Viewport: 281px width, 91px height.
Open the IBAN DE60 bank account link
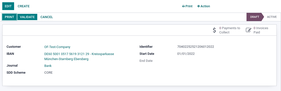coord(79,57)
